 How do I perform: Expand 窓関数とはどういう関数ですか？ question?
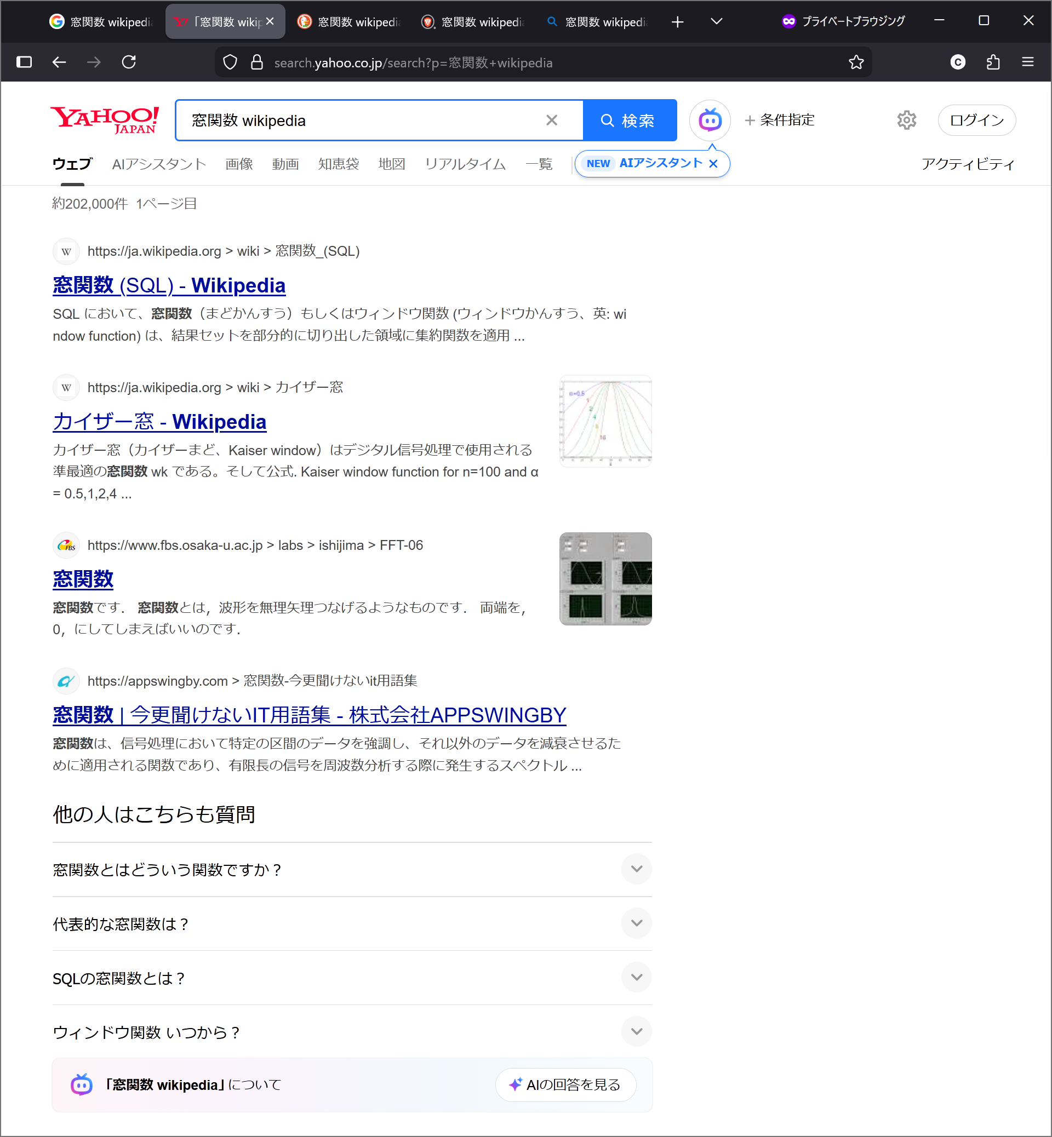[x=637, y=869]
